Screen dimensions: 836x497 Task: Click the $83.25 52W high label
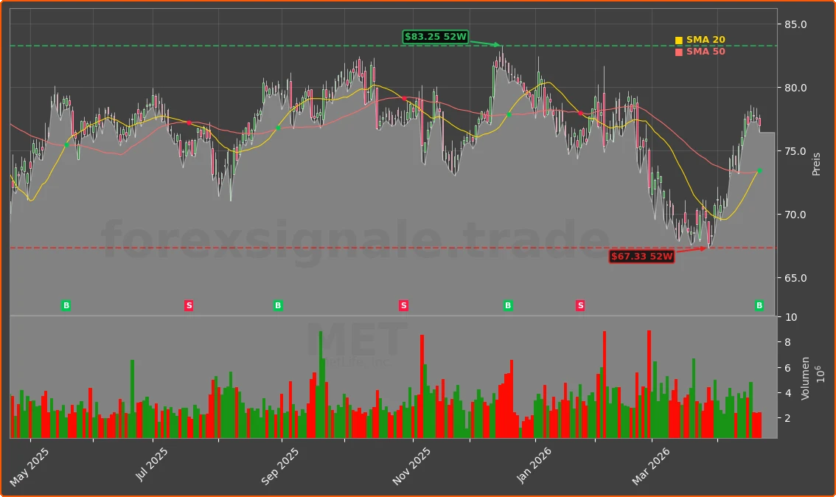(436, 37)
